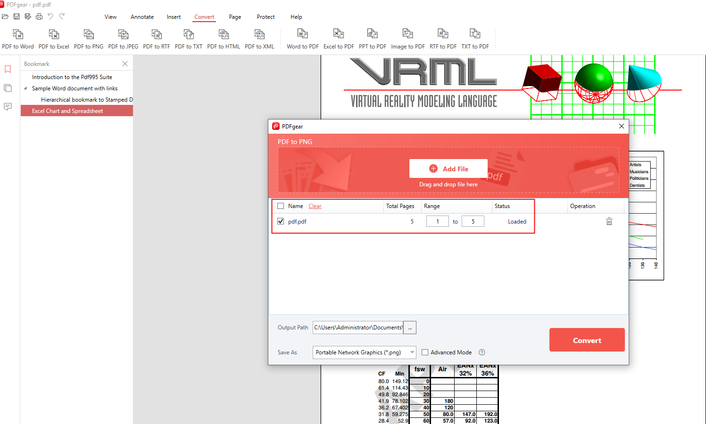Open Advanced Mode help question mark
The image size is (706, 424).
(x=482, y=352)
